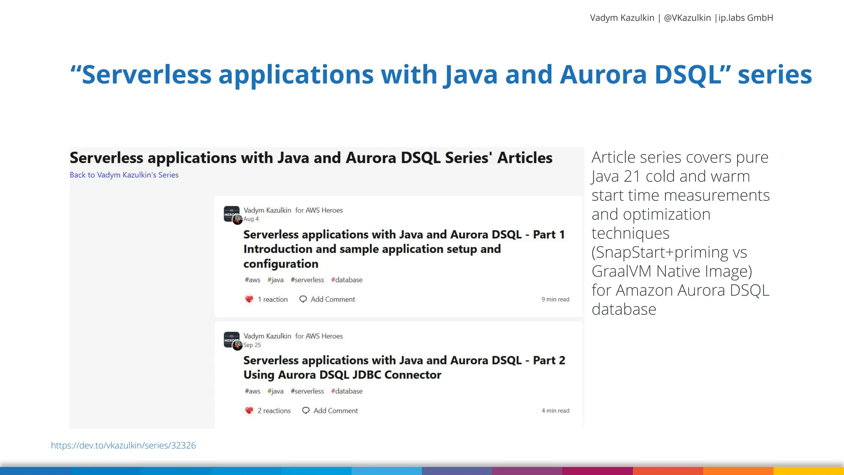The image size is (844, 475).
Task: Click 'Add Comment' on Part 1 article
Action: (333, 299)
